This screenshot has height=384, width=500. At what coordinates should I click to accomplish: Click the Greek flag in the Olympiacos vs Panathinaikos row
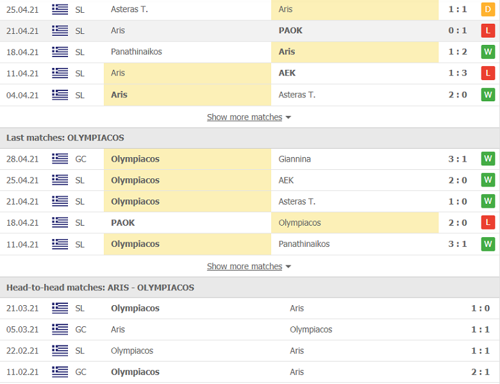tap(60, 244)
